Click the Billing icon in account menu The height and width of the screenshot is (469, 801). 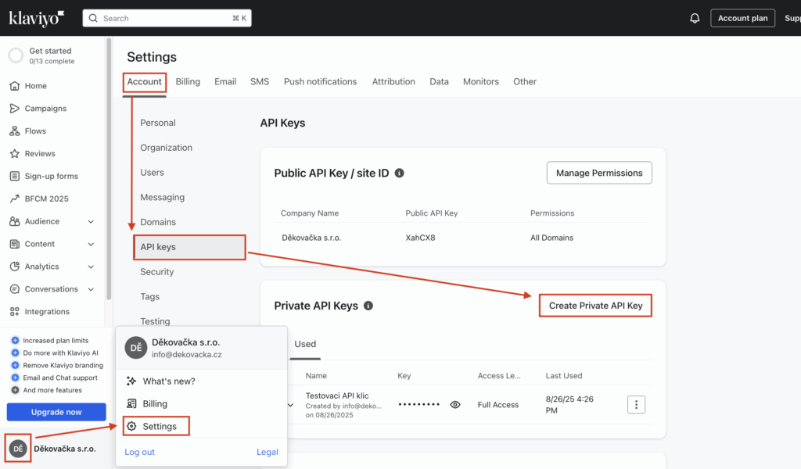131,403
